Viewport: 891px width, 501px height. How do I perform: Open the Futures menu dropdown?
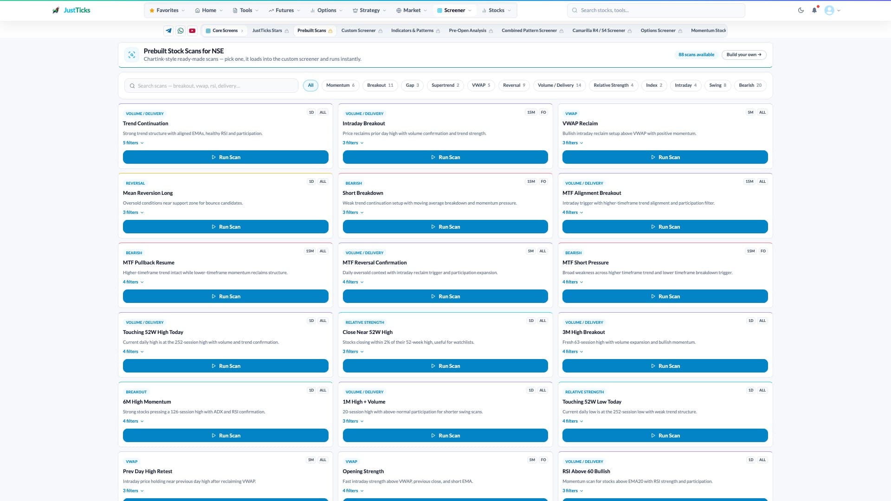(x=284, y=10)
